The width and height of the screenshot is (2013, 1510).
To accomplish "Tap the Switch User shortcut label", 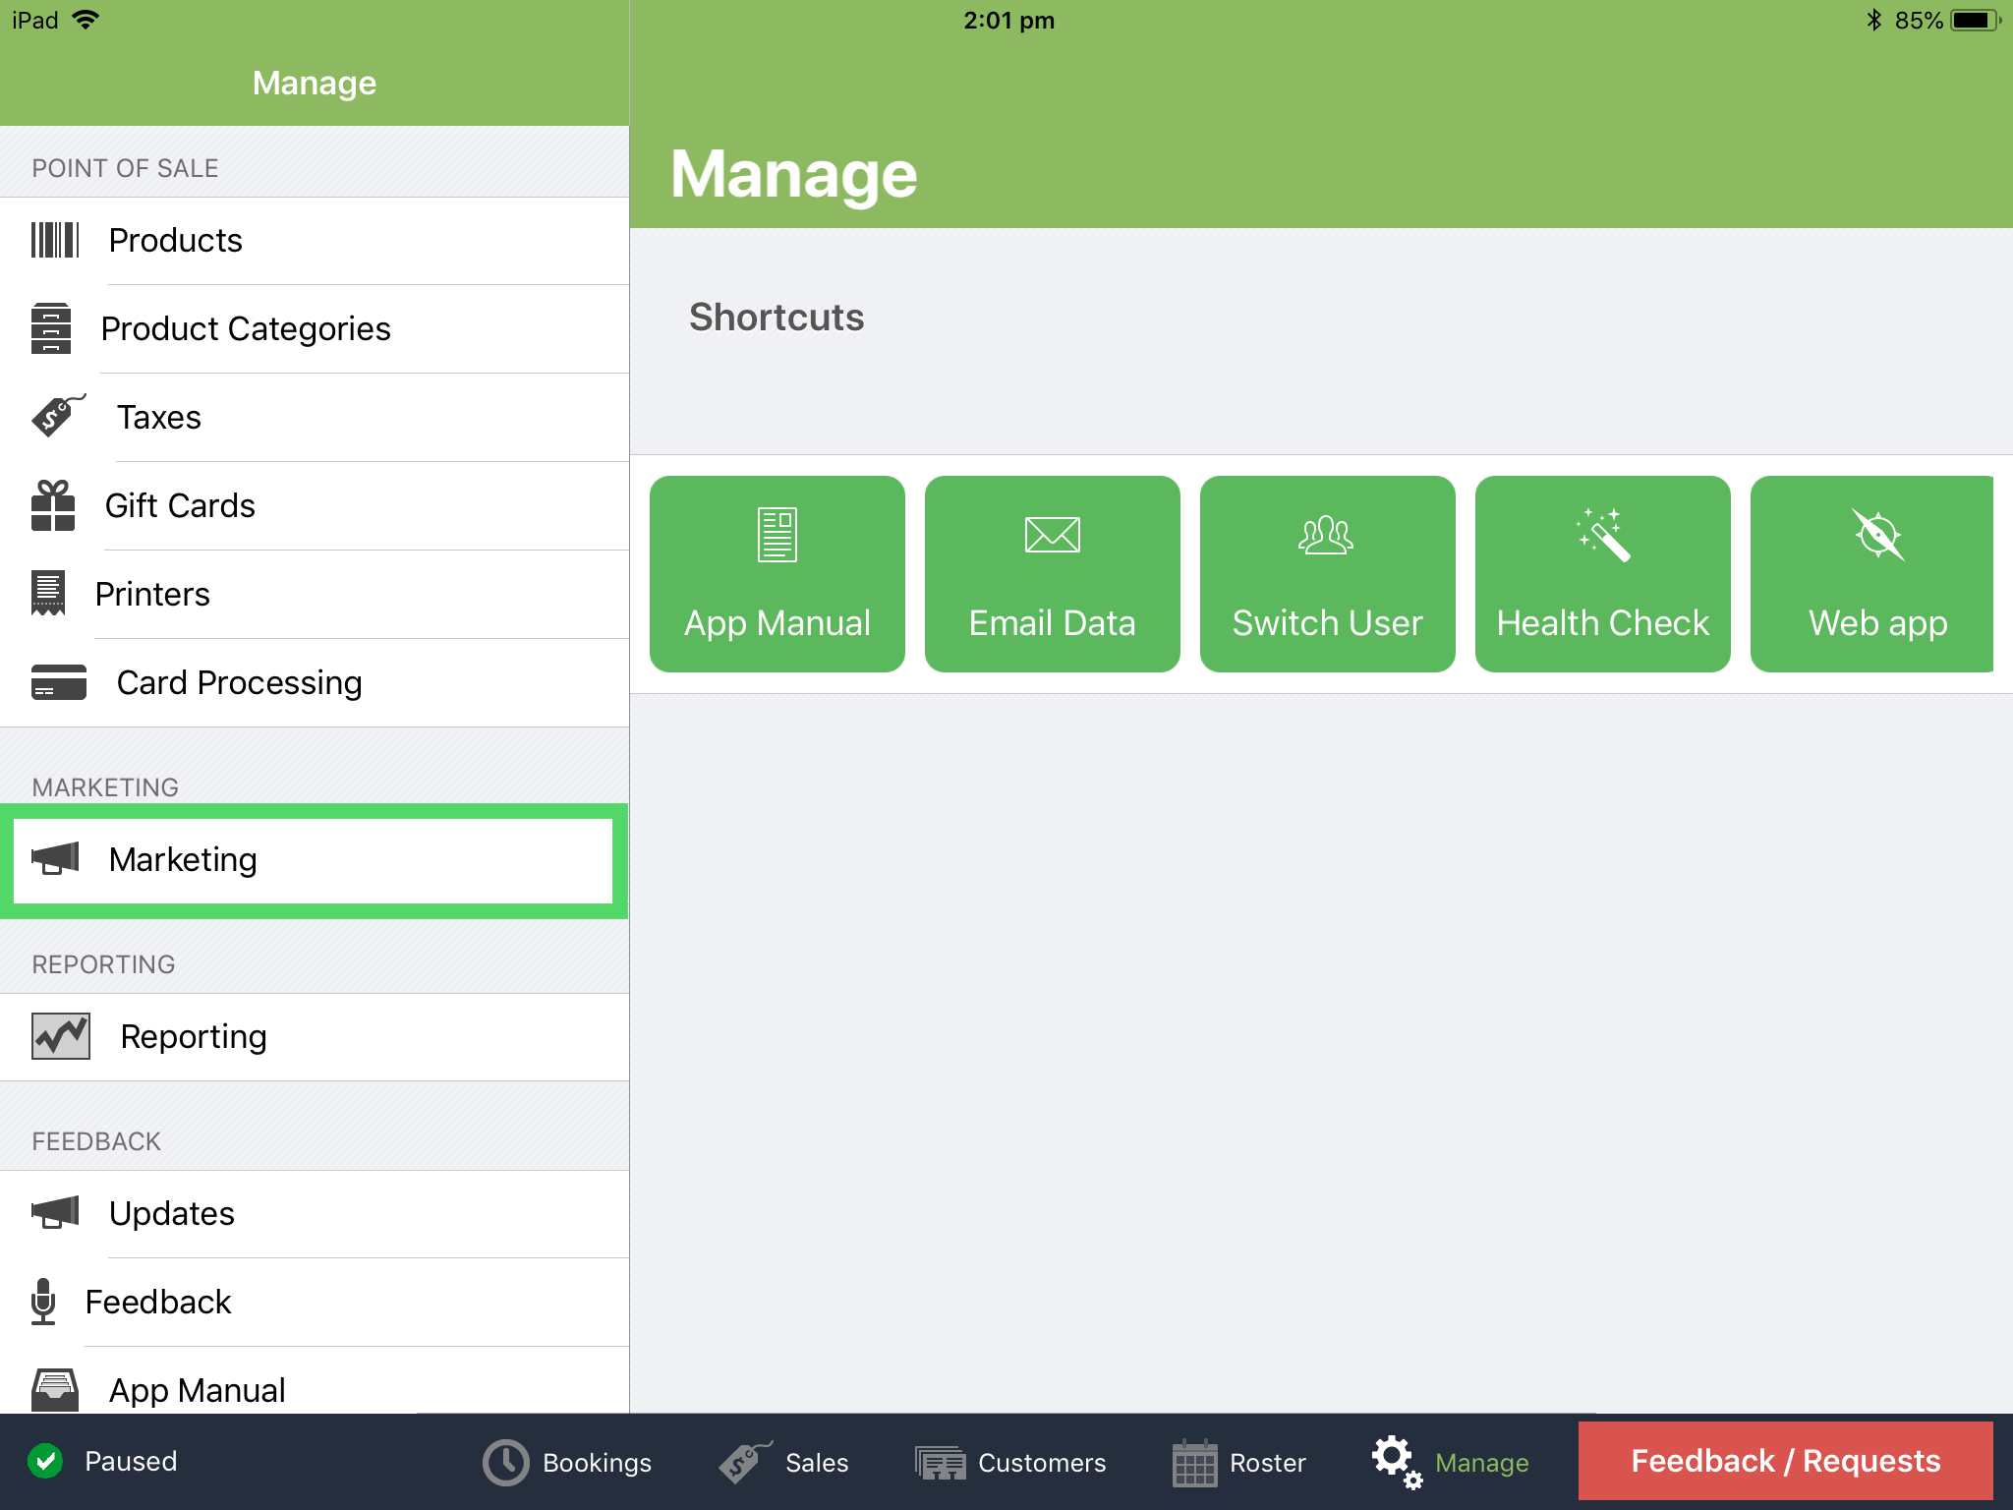I will click(1328, 623).
